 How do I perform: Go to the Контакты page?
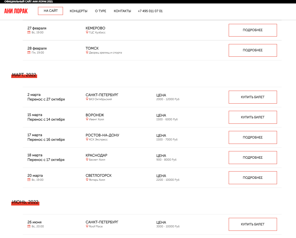pos(122,11)
